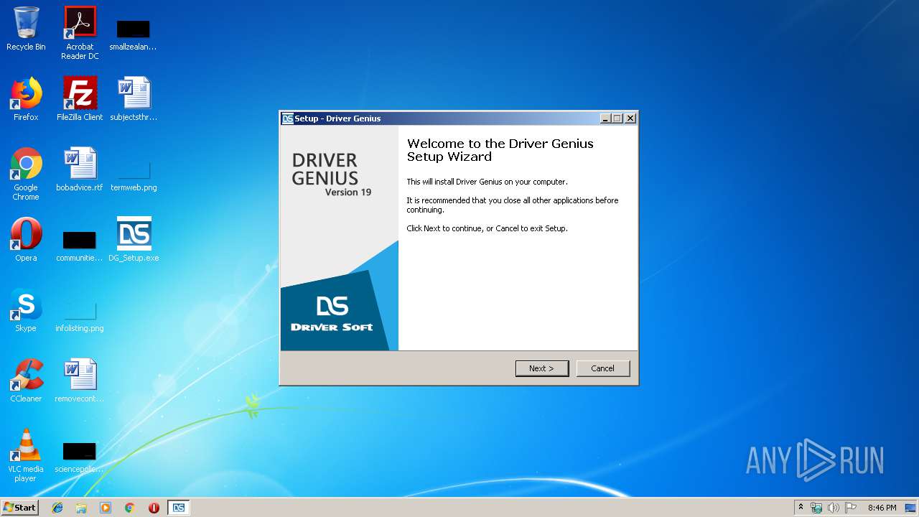Select the bobadvice.rtf file icon
919x517 pixels.
point(80,169)
